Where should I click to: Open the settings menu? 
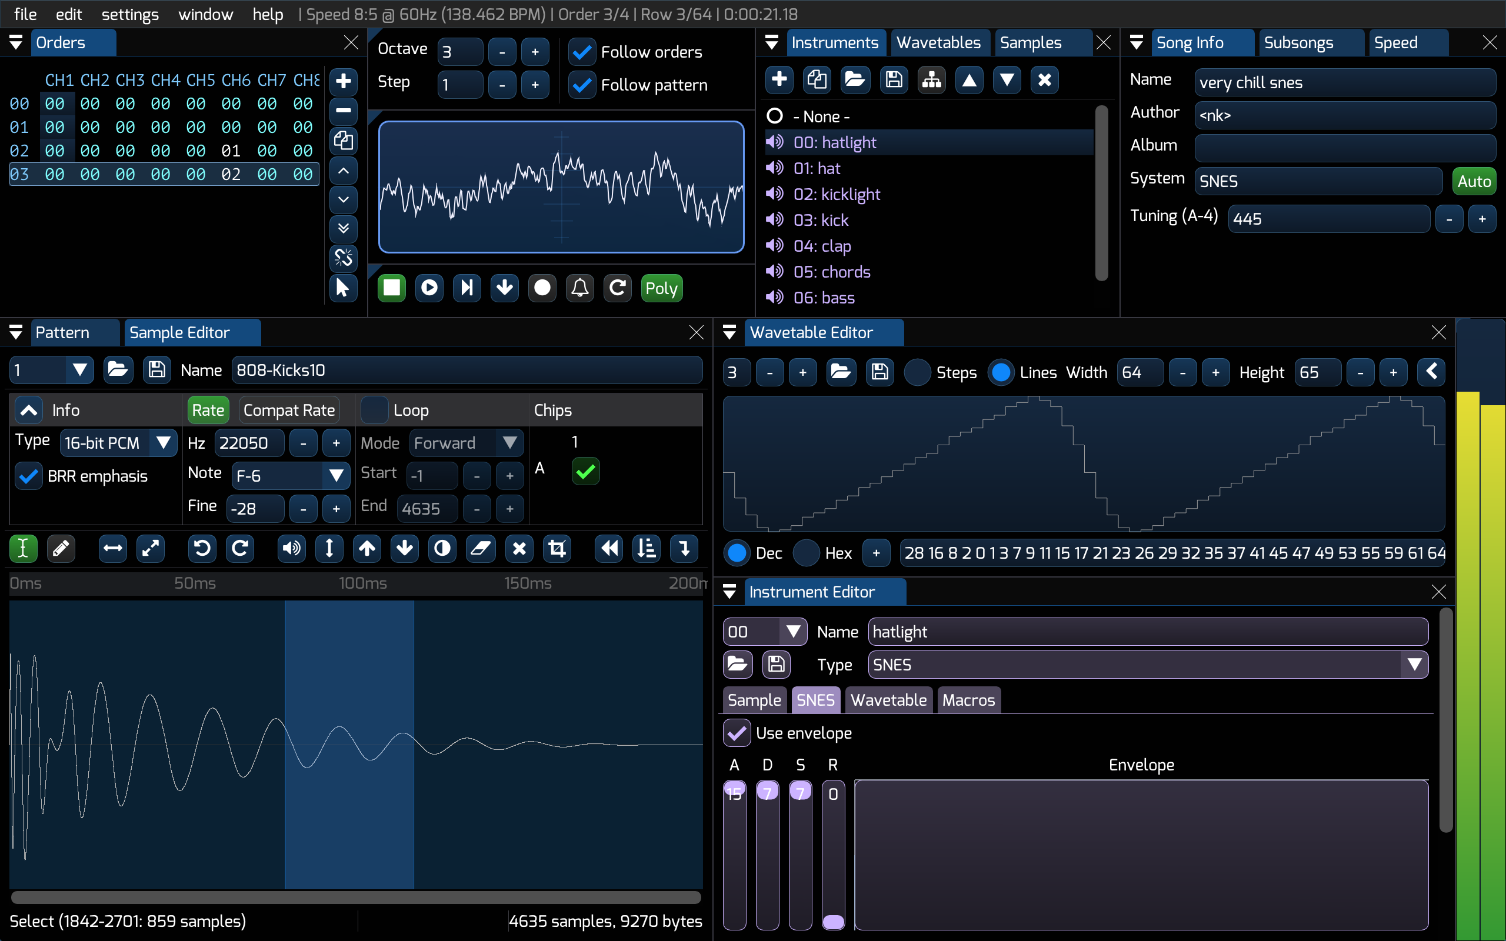[x=129, y=14]
